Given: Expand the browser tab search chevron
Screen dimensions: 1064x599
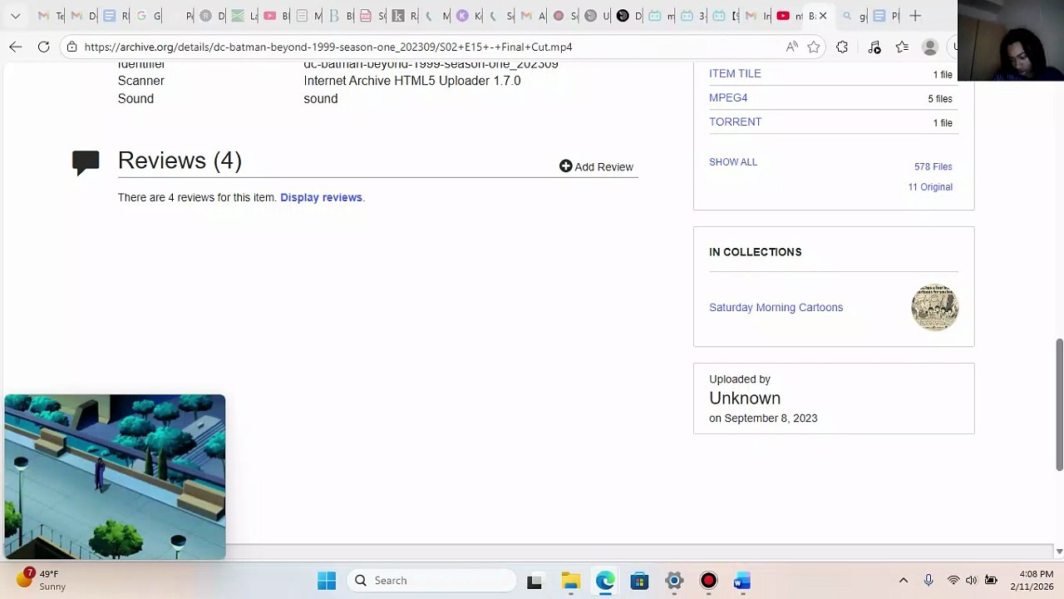Looking at the screenshot, I should click(15, 16).
